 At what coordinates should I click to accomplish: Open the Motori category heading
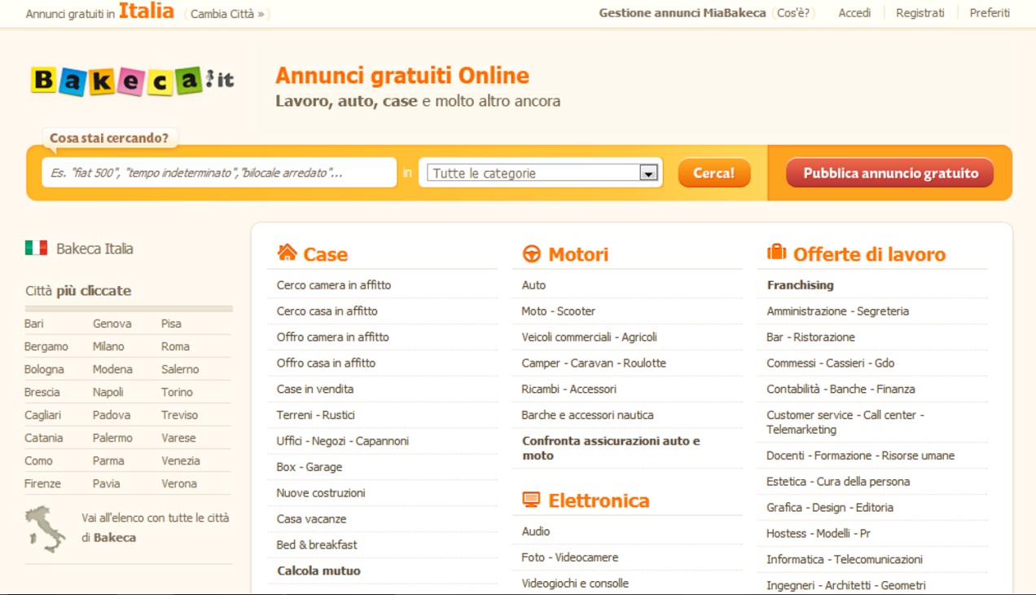click(578, 254)
